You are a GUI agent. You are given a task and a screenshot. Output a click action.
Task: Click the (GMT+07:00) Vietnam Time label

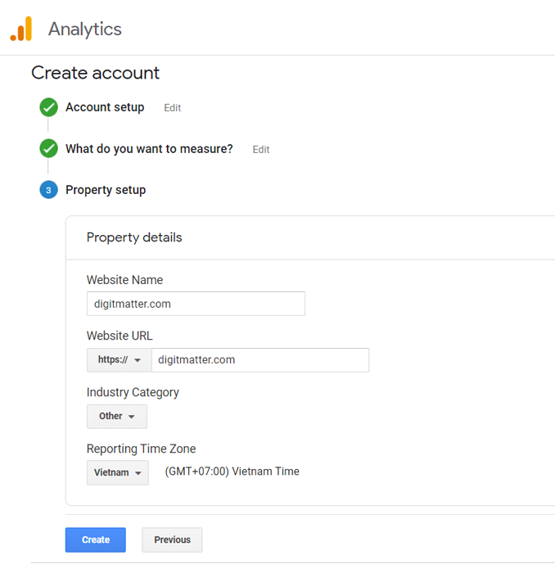(x=232, y=472)
